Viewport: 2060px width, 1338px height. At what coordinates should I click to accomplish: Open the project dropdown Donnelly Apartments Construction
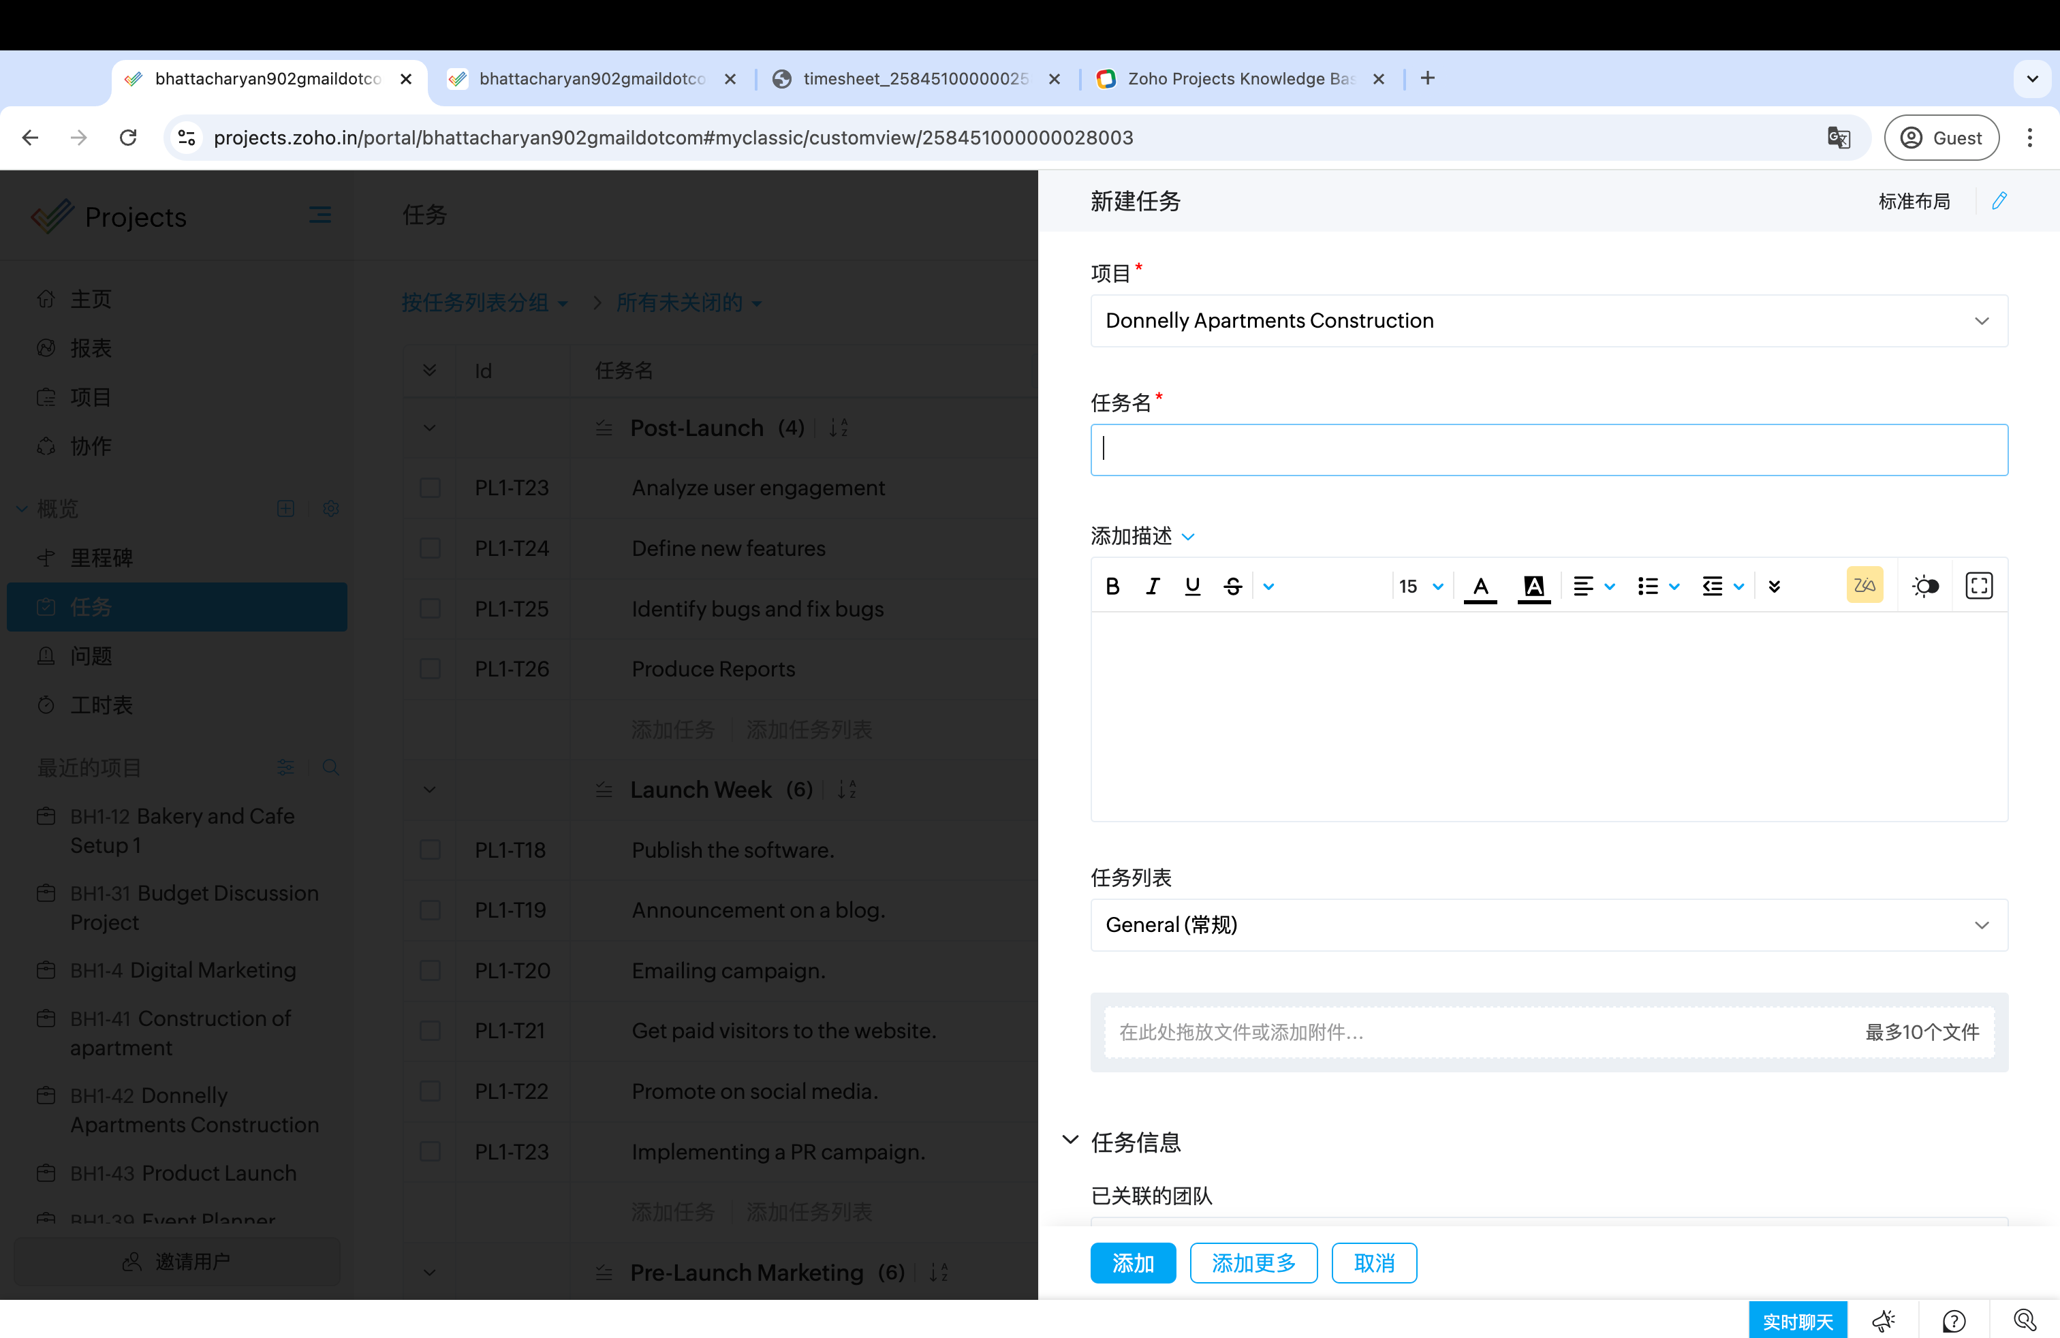point(1548,321)
